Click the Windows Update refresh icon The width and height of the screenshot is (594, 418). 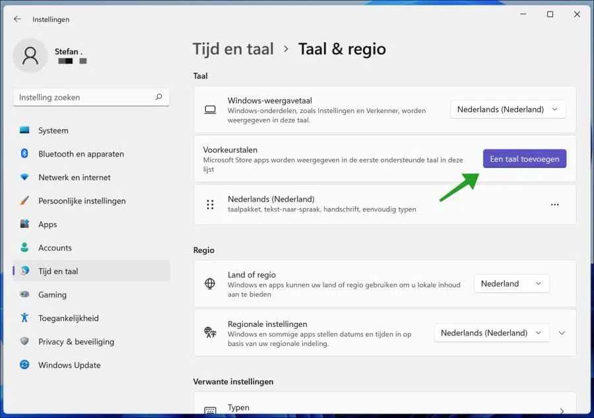(x=24, y=365)
